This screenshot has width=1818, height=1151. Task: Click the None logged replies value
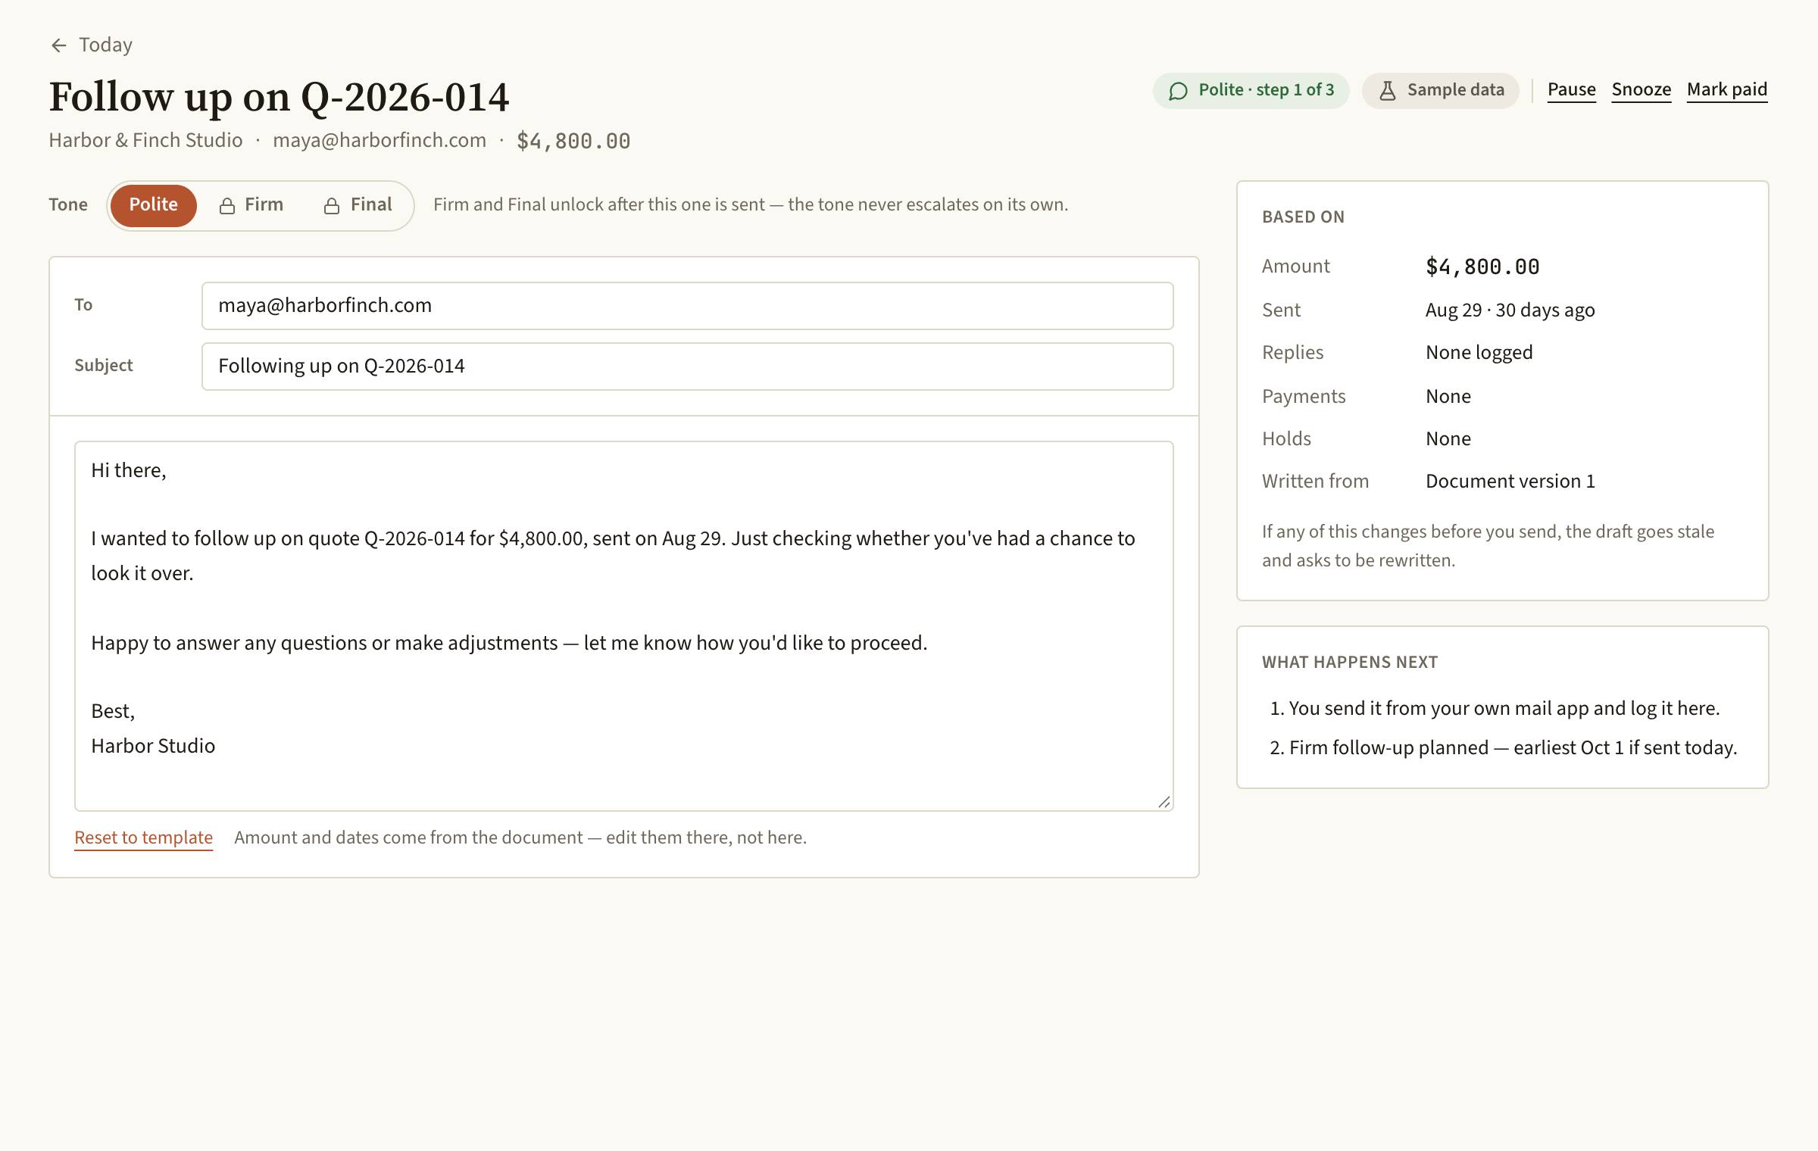(1479, 353)
